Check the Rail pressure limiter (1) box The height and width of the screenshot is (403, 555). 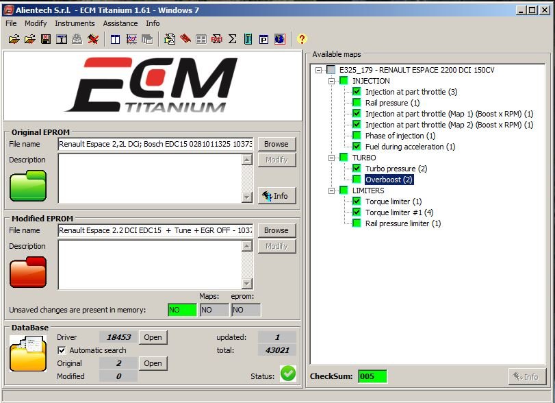tap(357, 223)
